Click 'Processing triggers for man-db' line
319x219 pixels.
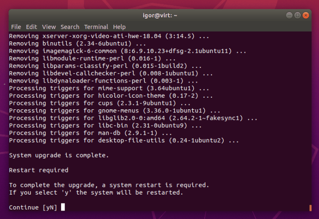[x=90, y=133]
